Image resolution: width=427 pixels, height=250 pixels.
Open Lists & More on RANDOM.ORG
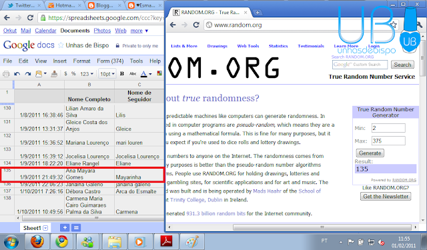184,46
